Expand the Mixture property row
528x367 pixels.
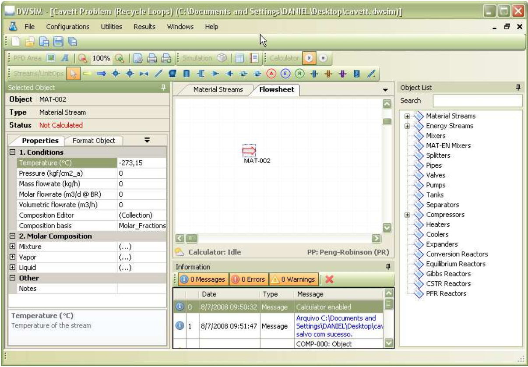click(x=12, y=247)
